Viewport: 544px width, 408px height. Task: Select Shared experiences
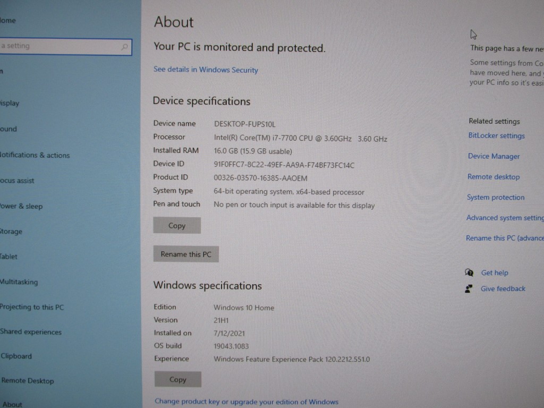31,331
